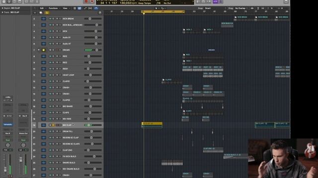
Task: Mute the BIG CLAP track
Action: (x=50, y=125)
